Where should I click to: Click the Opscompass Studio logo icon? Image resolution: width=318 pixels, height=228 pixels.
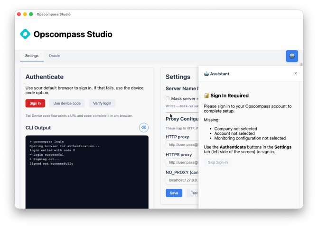25,34
